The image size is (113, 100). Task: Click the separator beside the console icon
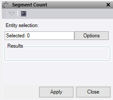(18, 13)
